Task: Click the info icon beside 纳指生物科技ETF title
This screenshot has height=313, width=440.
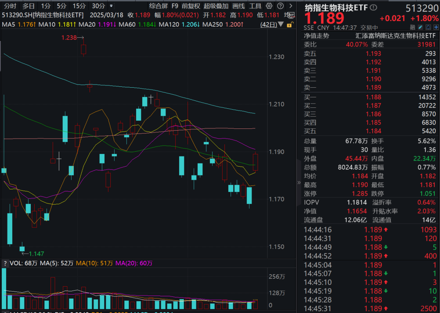Action: (374, 8)
